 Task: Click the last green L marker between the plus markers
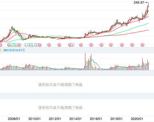pos(33,45)
